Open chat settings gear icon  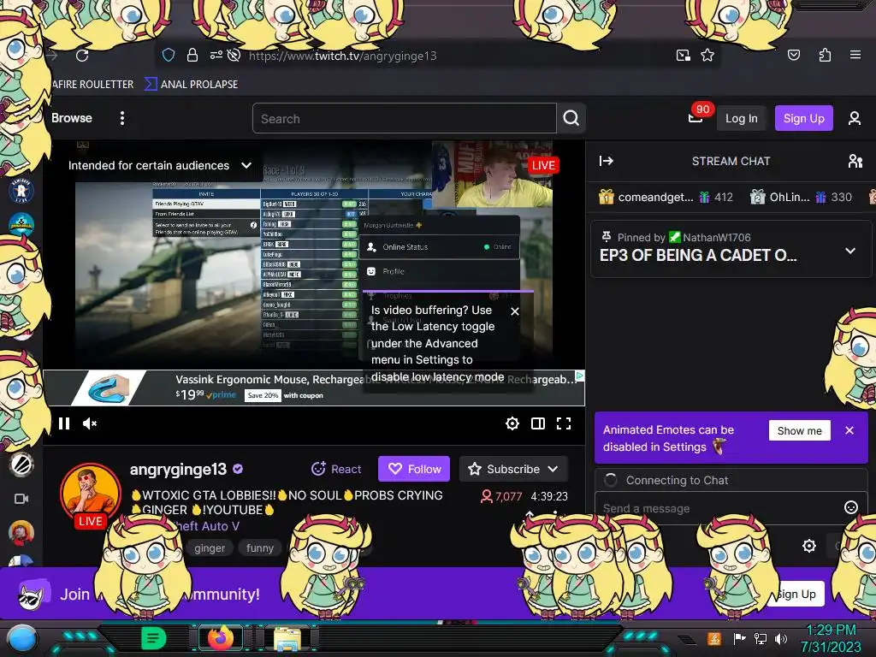809,546
